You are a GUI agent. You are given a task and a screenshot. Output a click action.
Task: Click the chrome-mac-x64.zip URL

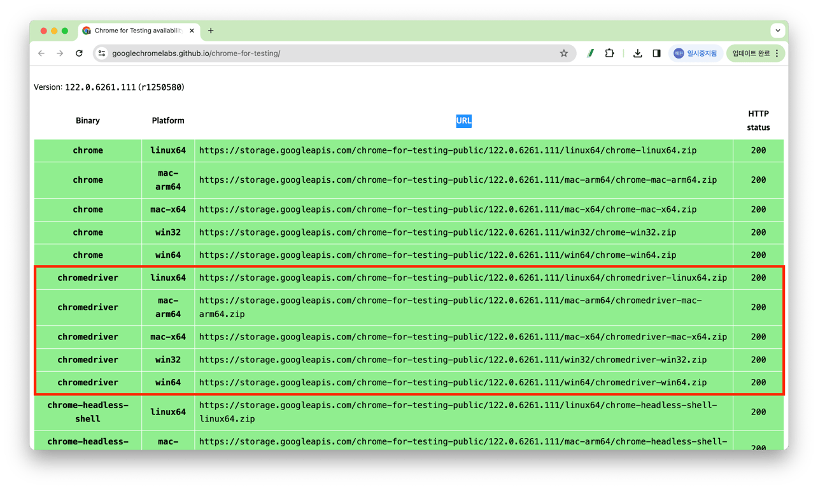pos(448,209)
